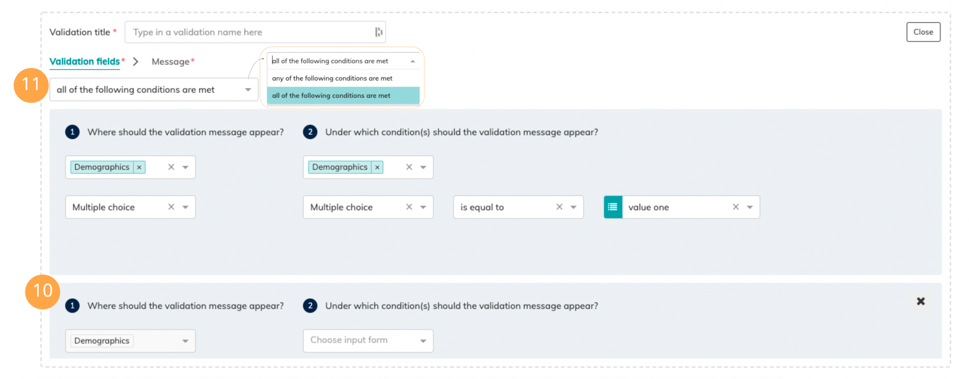This screenshot has width=969, height=379.
Task: Remove Demographics tag in the first form selector
Action: pos(139,167)
